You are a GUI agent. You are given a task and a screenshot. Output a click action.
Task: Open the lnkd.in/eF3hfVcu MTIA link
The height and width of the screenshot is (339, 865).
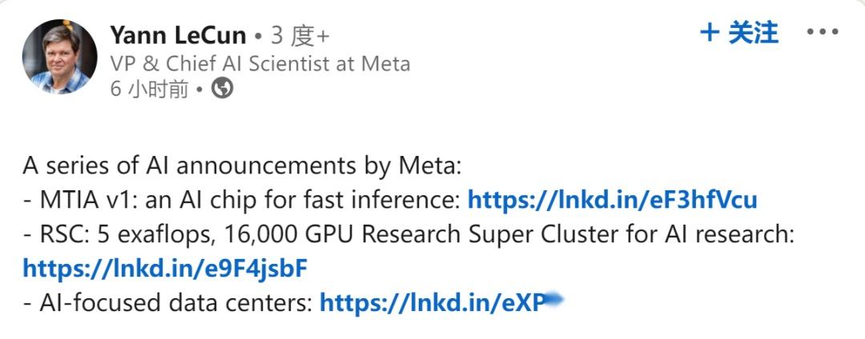(612, 200)
